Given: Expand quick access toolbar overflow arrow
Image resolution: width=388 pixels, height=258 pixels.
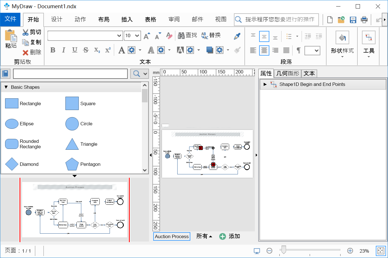Looking at the screenshot, I should coord(385,20).
